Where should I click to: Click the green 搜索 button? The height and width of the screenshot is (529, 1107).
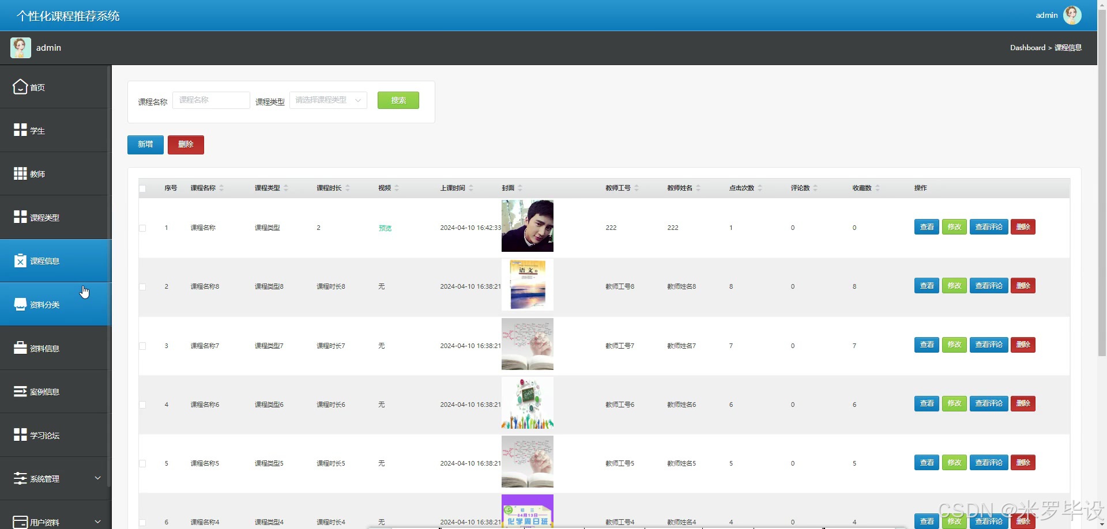click(x=398, y=100)
